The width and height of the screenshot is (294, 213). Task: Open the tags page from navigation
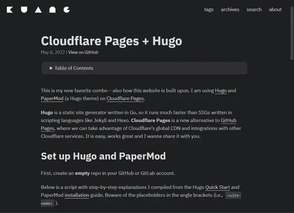[209, 9]
